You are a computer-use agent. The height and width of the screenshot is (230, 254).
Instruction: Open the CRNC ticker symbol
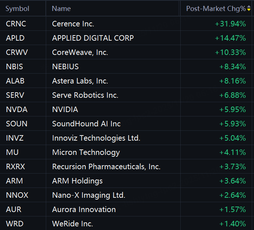(x=16, y=24)
